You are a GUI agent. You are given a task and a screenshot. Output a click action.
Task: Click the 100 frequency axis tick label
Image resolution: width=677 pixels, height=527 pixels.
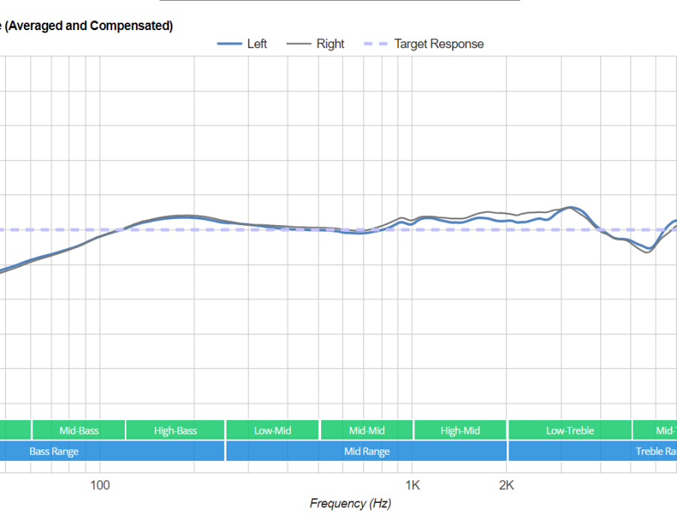click(100, 485)
